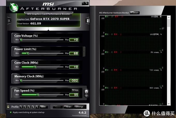The width and height of the screenshot is (176, 118).
Task: Save the current profile
Action: coord(43,107)
